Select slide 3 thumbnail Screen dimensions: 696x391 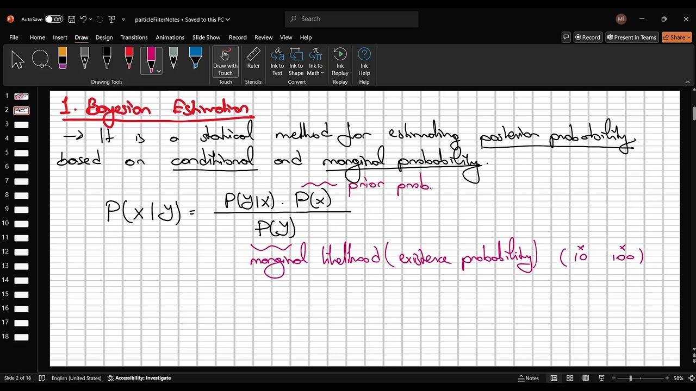click(21, 124)
